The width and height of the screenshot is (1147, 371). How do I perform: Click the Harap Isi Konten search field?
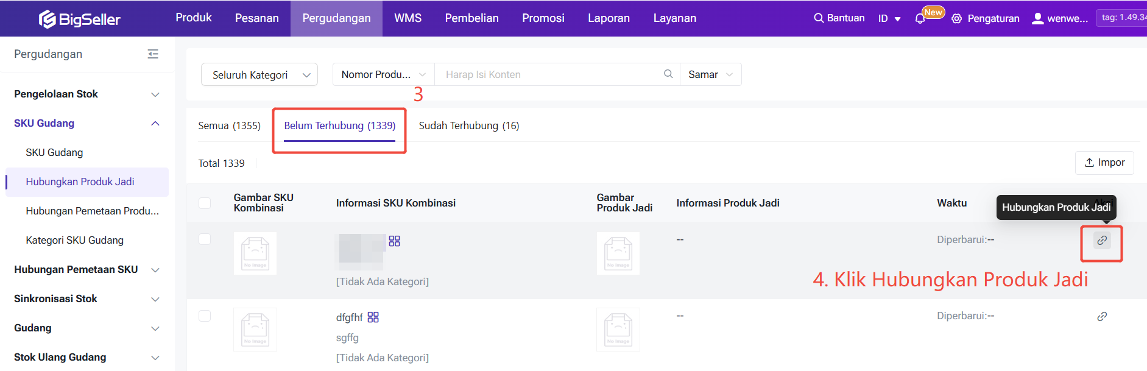pos(548,74)
